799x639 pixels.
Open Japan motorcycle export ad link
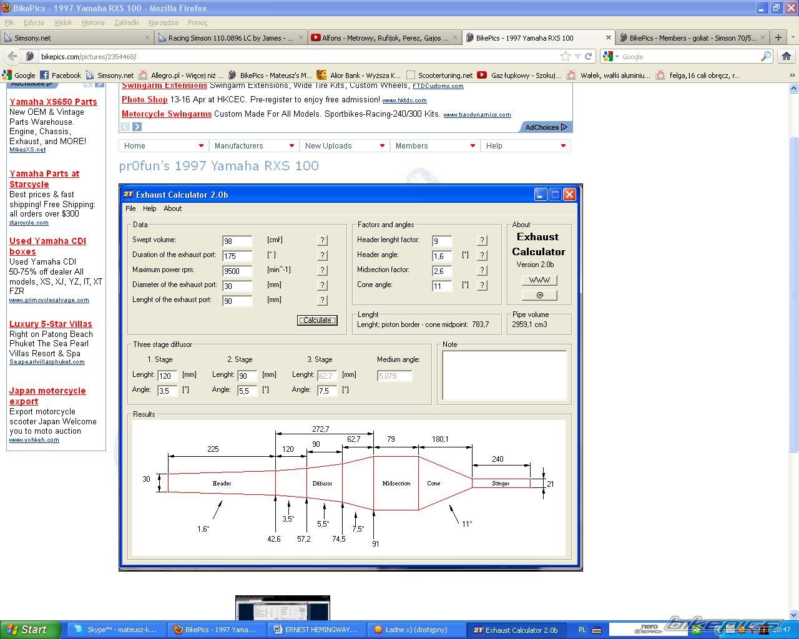click(x=47, y=396)
